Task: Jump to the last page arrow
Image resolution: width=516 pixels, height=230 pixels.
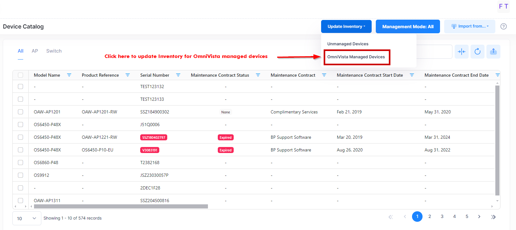Action: pos(493,217)
